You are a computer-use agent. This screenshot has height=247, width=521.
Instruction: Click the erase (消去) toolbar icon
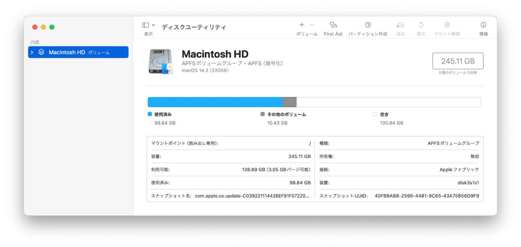pyautogui.click(x=400, y=25)
